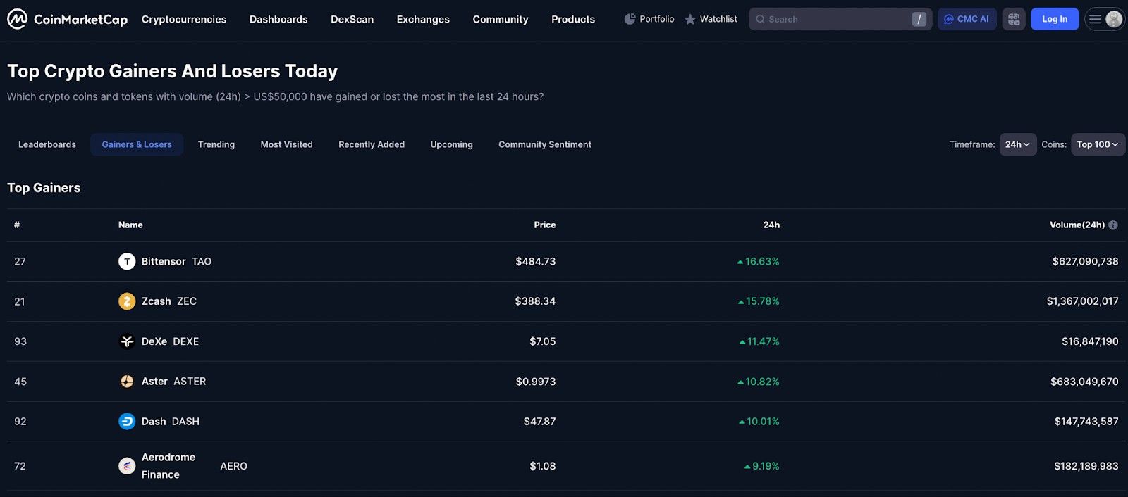Click the search magnifier icon

pyautogui.click(x=760, y=20)
